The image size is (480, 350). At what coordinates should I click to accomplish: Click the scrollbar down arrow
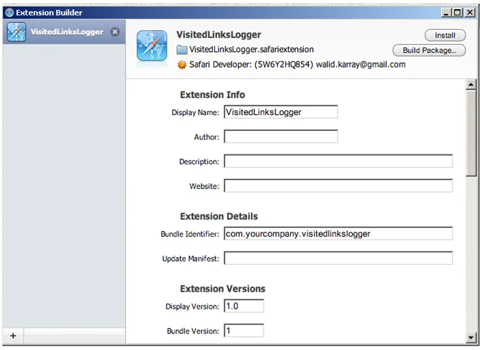471,338
